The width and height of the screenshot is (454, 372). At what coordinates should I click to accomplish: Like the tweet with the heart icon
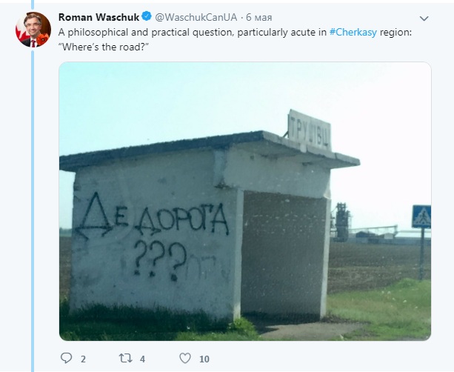pos(185,359)
